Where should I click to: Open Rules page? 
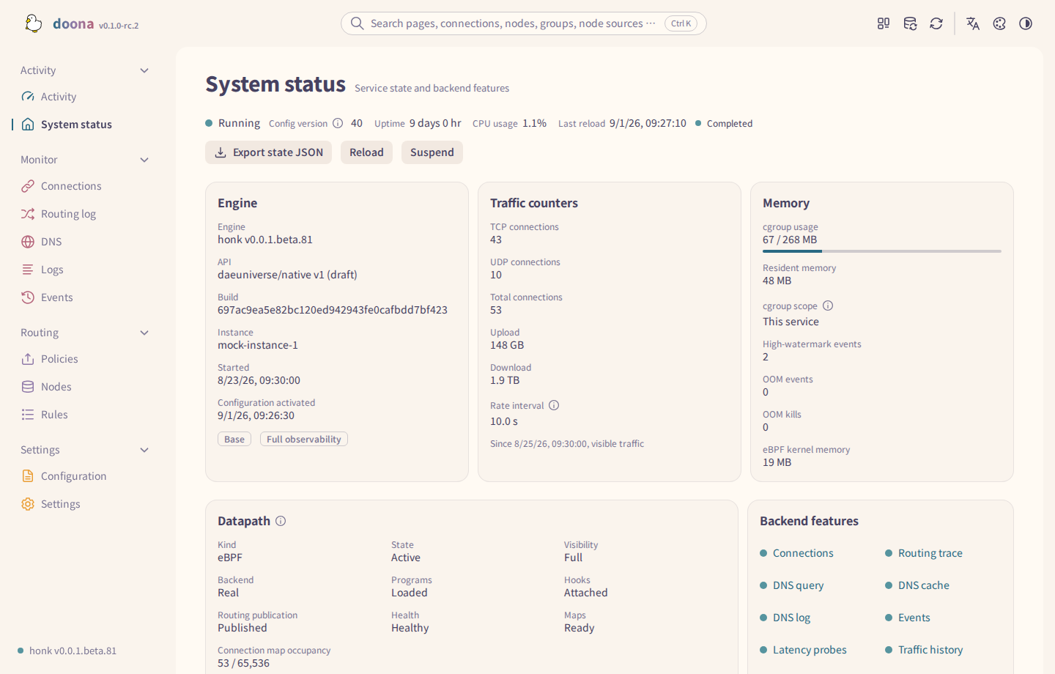pyautogui.click(x=85, y=415)
